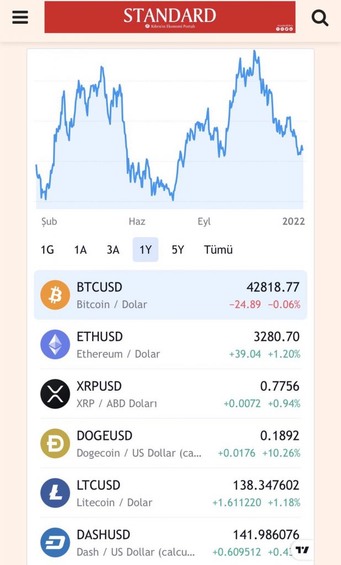Click the Dash coin icon
The image size is (341, 565).
pyautogui.click(x=55, y=542)
